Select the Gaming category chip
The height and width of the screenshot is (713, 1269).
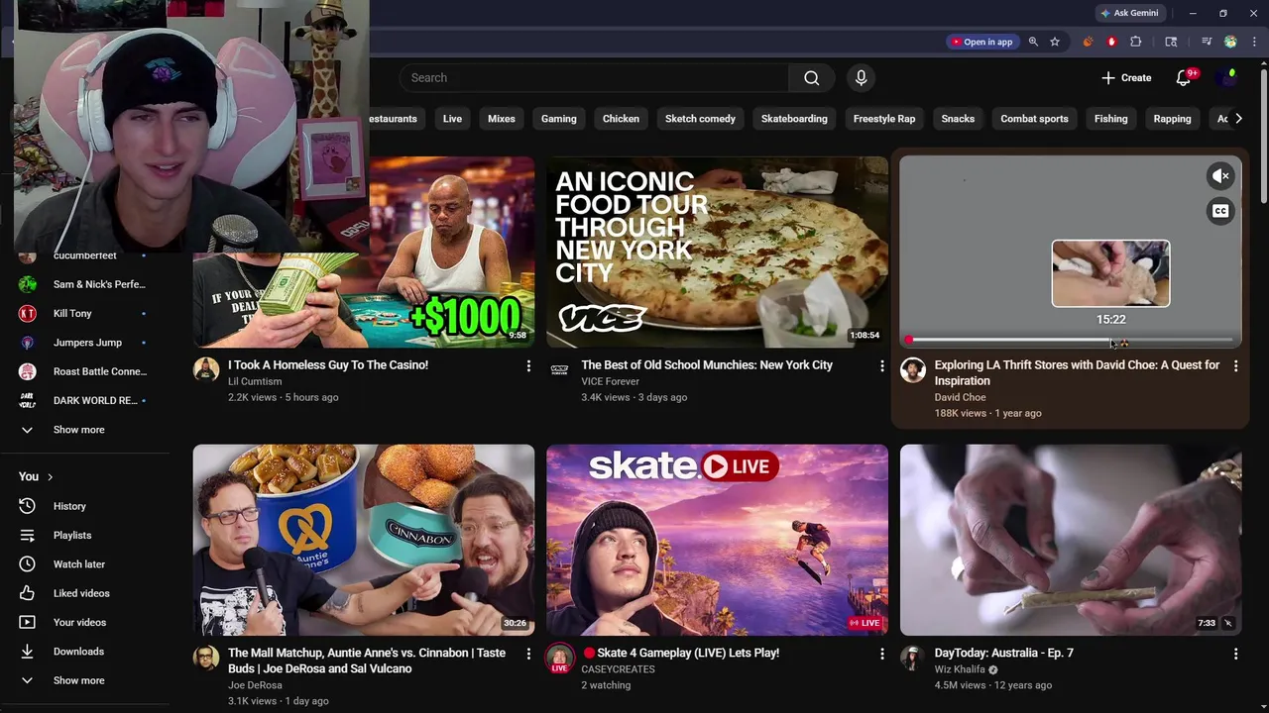pyautogui.click(x=559, y=119)
